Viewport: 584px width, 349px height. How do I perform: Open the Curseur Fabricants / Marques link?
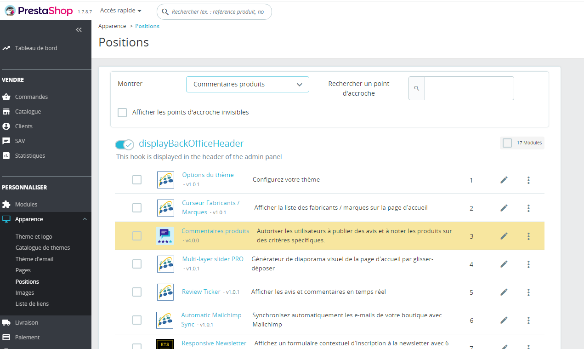click(210, 207)
